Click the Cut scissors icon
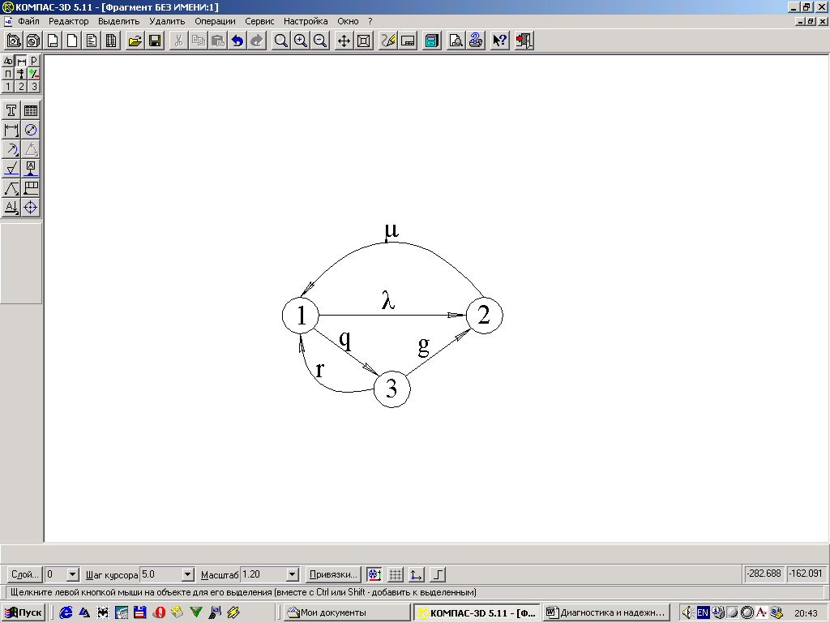The height and width of the screenshot is (623, 830). pos(179,41)
